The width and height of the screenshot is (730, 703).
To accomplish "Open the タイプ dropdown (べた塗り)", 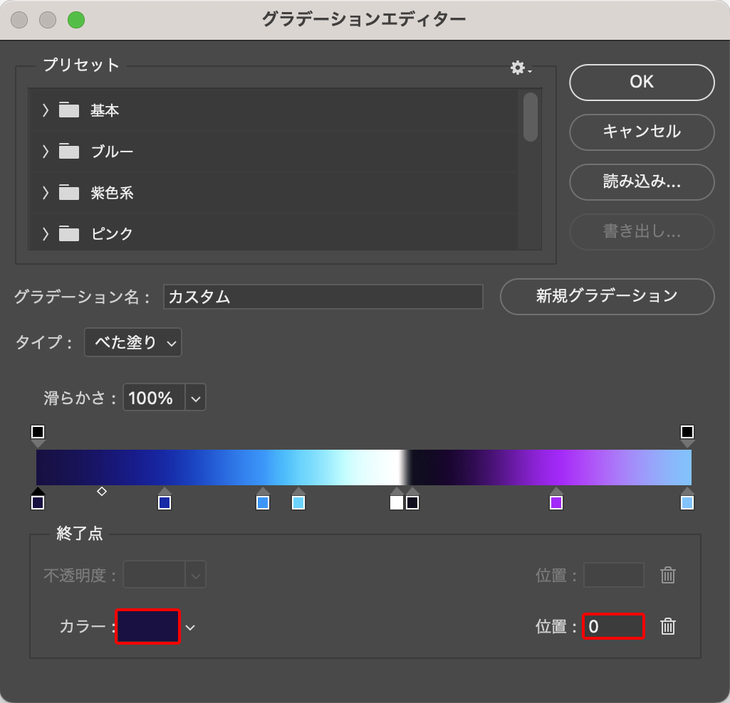I will [x=133, y=342].
